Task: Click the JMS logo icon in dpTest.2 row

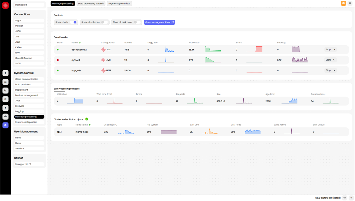Action: [103, 60]
